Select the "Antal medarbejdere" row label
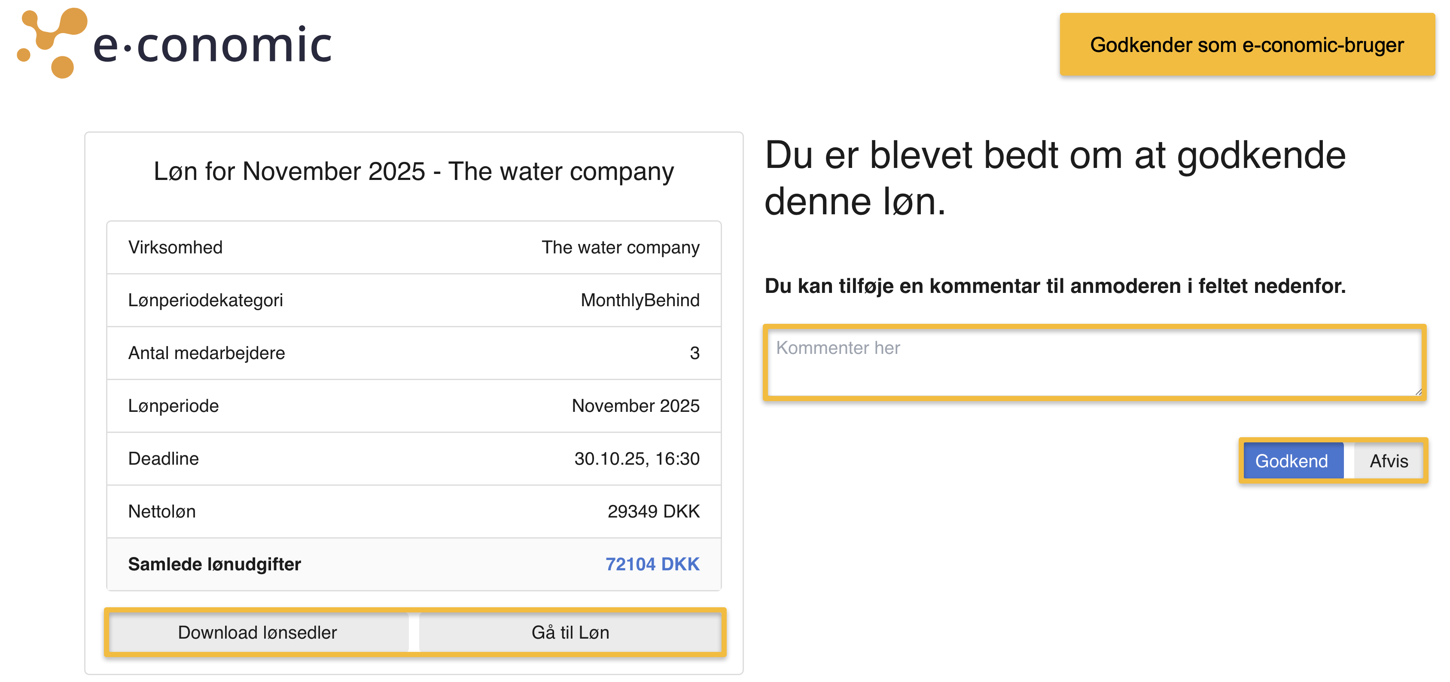The image size is (1450, 682). [x=207, y=353]
